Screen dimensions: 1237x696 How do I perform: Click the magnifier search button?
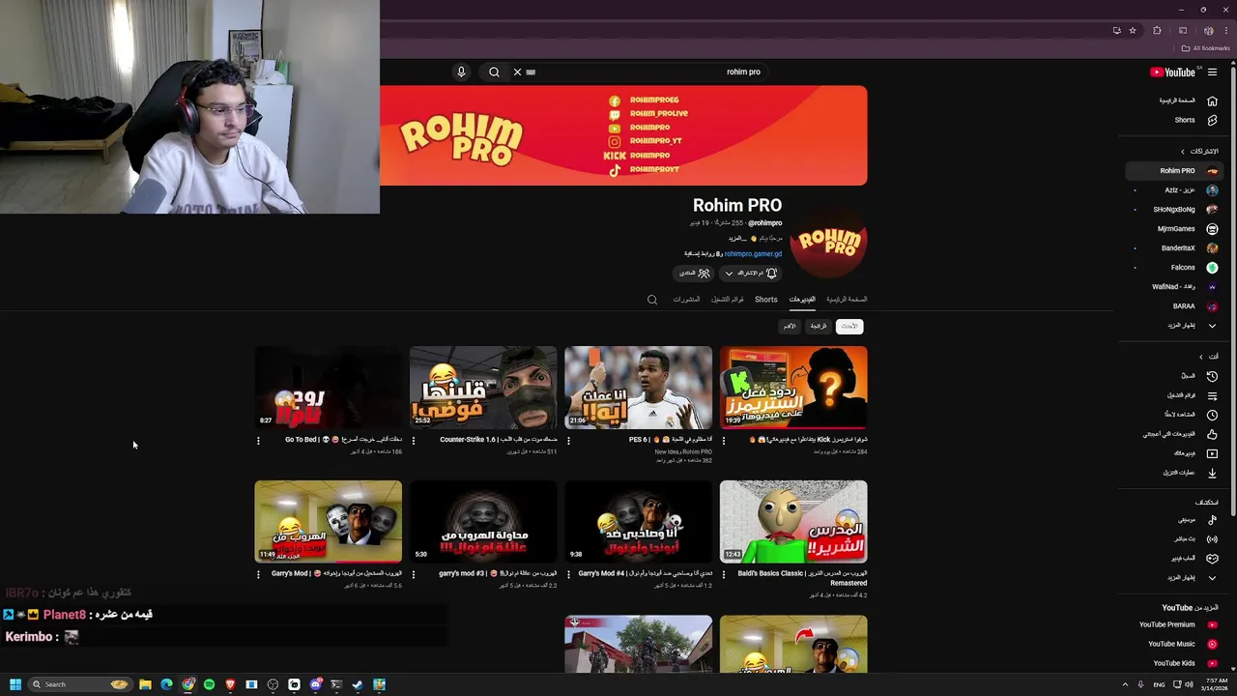(x=494, y=72)
